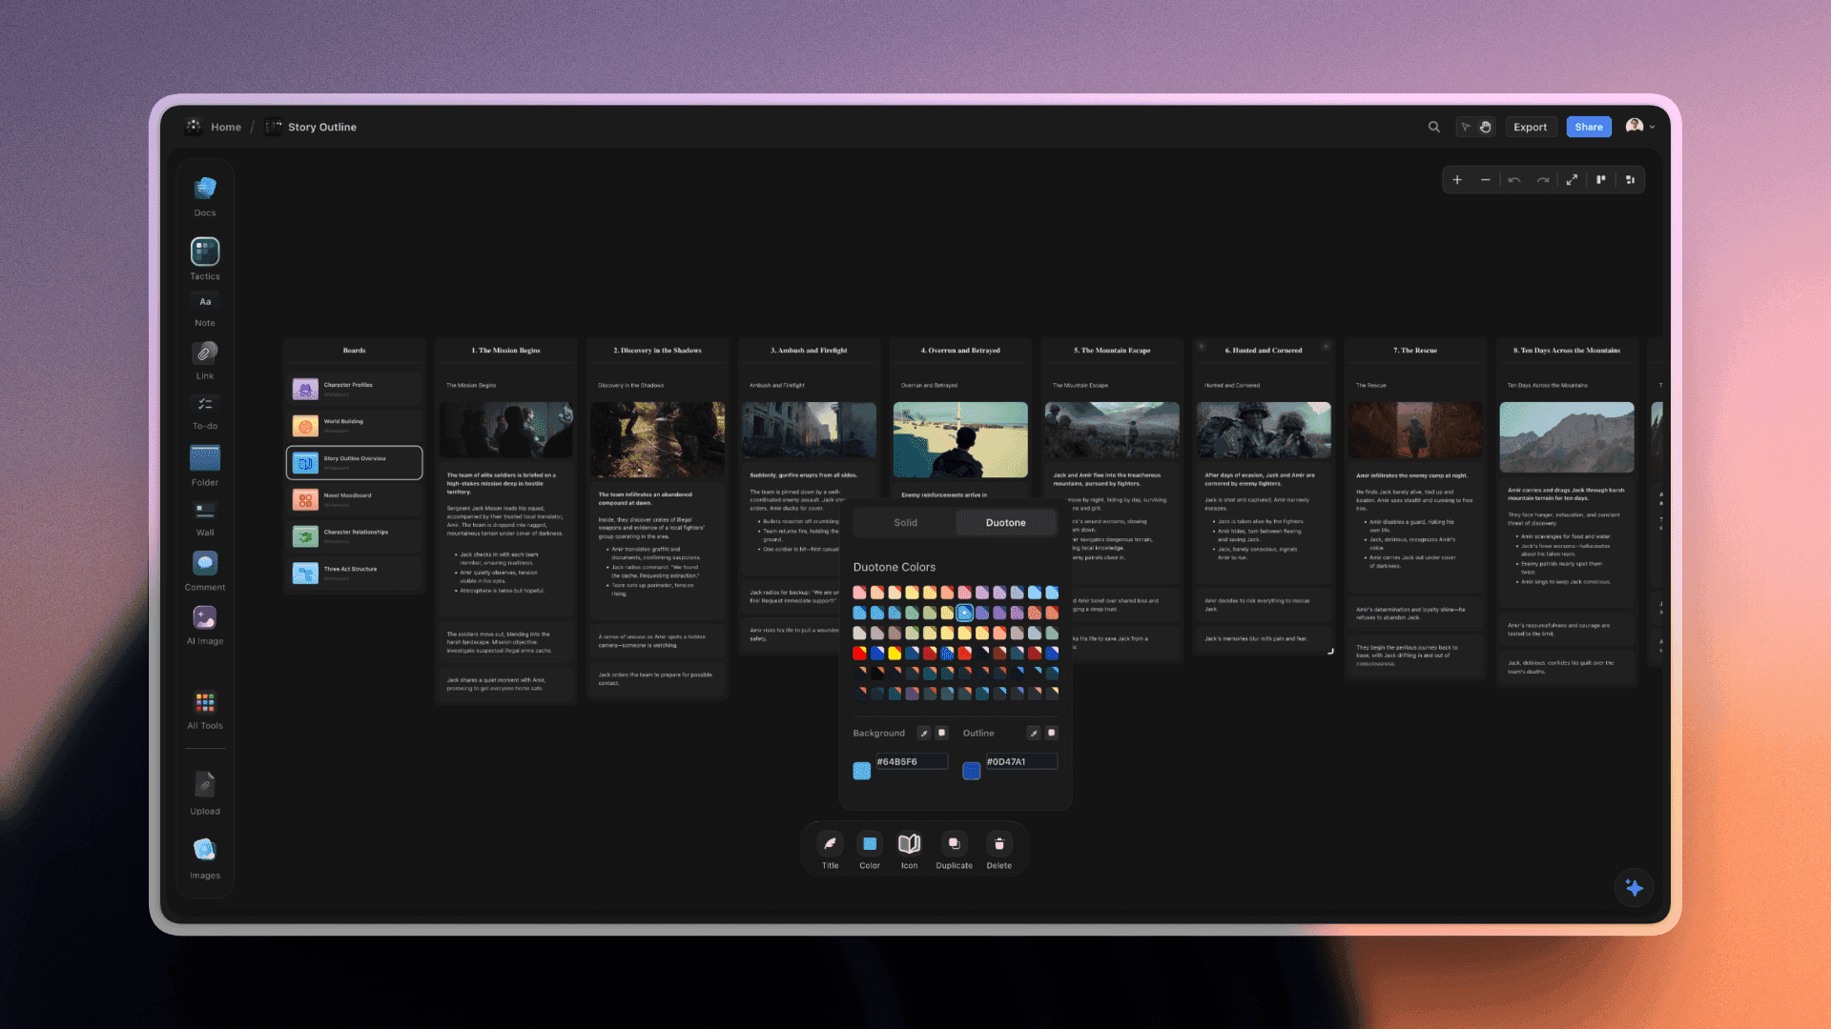Duplicate the selected board
This screenshot has height=1029, width=1831.
pos(954,851)
